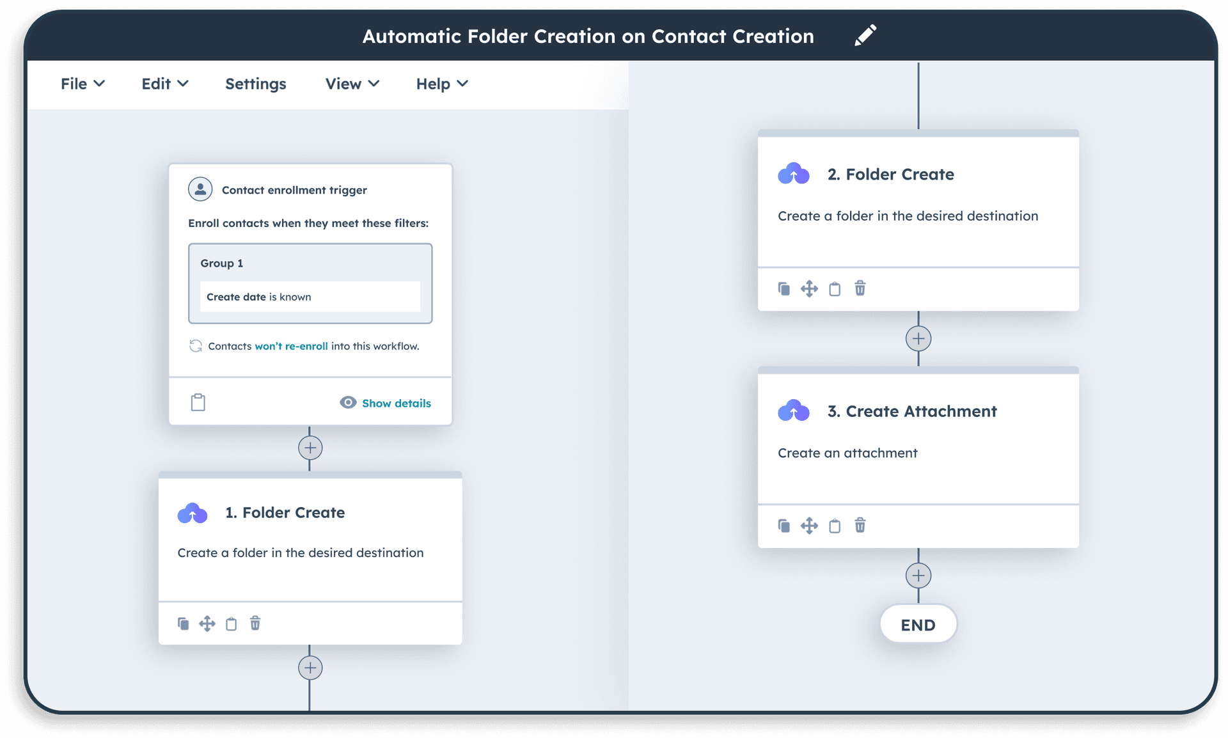
Task: Click the END node
Action: (918, 624)
